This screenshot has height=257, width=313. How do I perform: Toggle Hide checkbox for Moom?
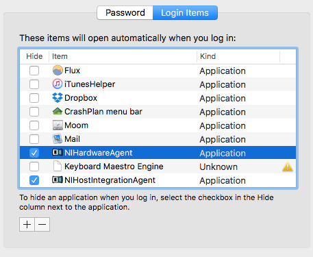coord(34,125)
